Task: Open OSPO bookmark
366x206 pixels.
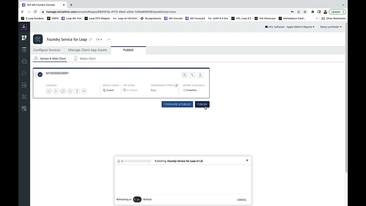Action: pos(53,18)
